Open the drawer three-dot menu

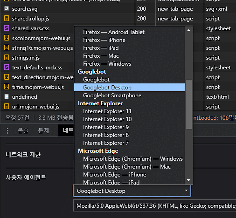[7, 130]
